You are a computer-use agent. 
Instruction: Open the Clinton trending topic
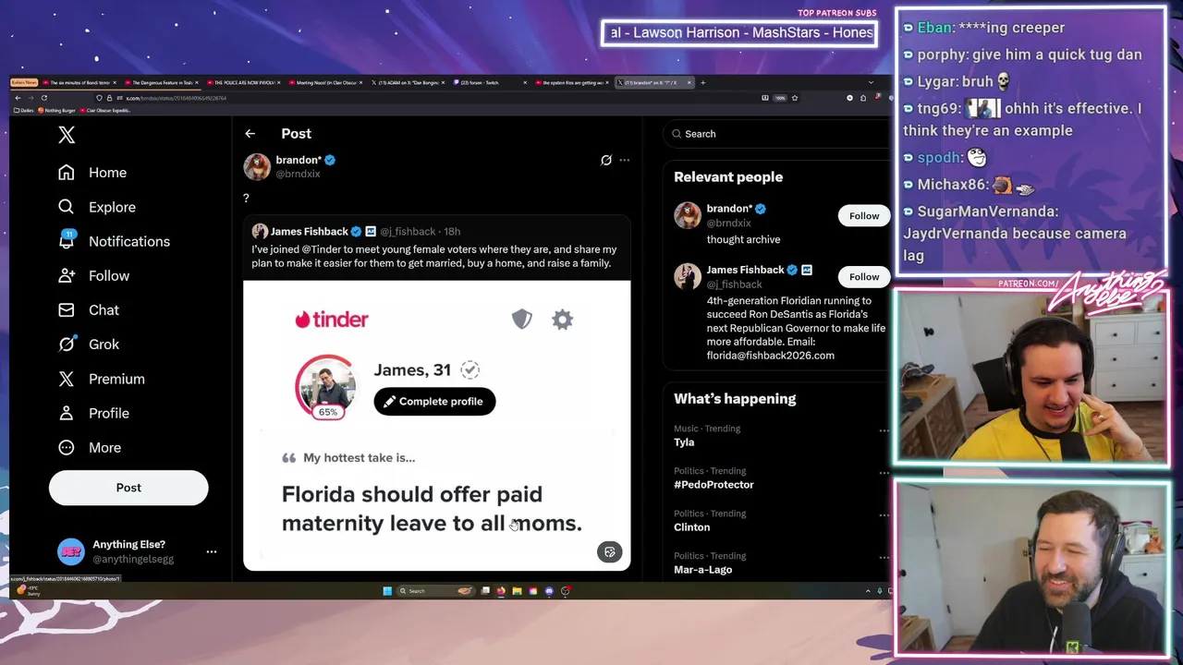(691, 527)
